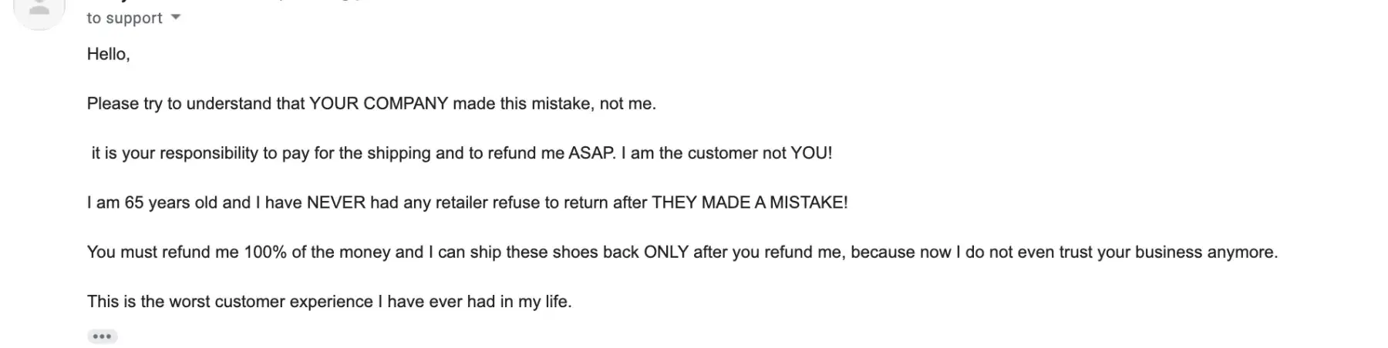Click the word "mistake," in the first paragraph
This screenshot has height=348, width=1388.
[563, 103]
